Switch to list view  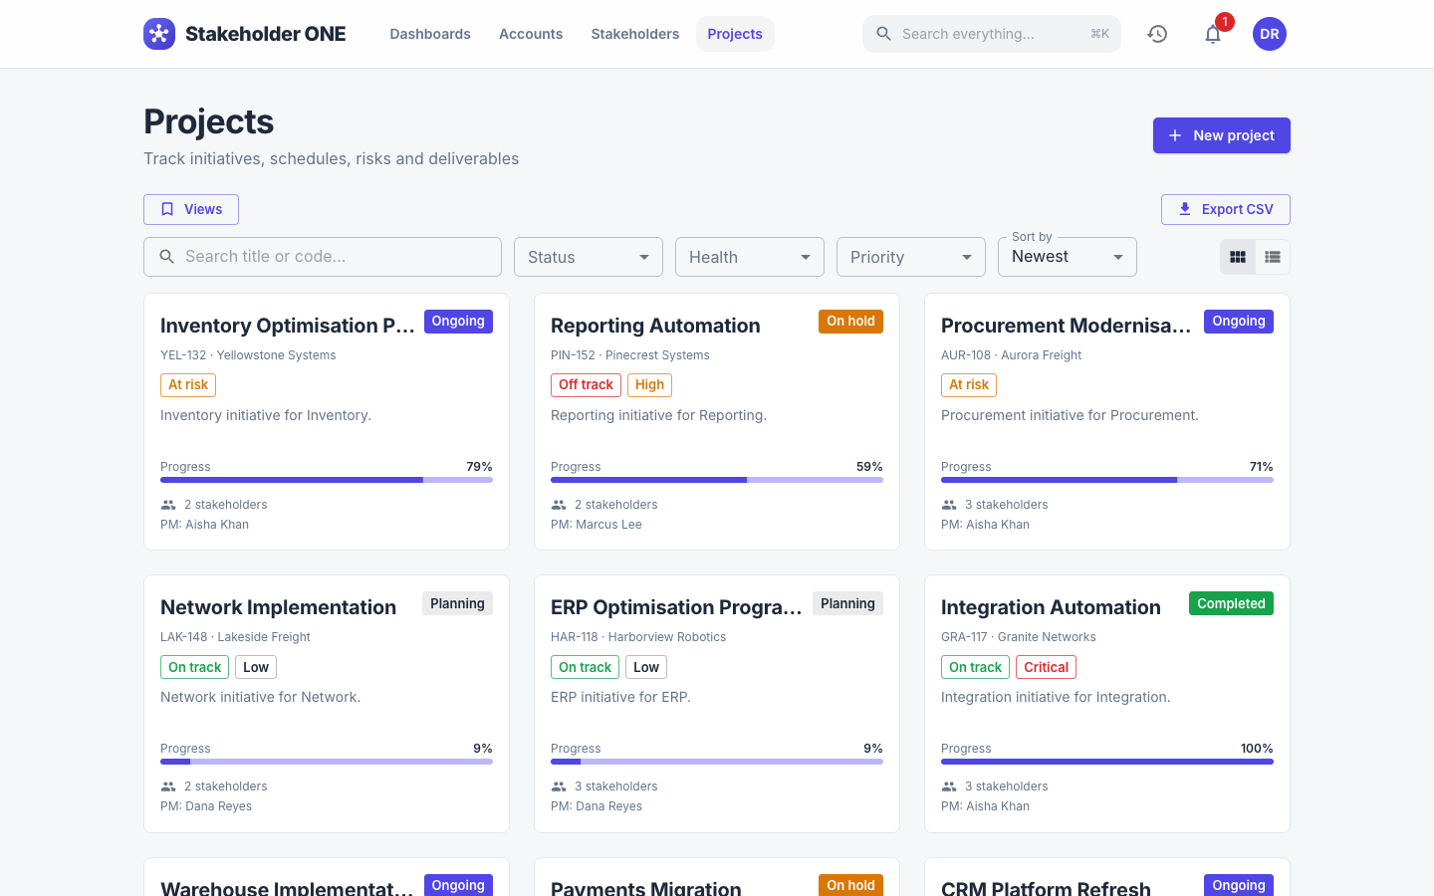click(1273, 257)
